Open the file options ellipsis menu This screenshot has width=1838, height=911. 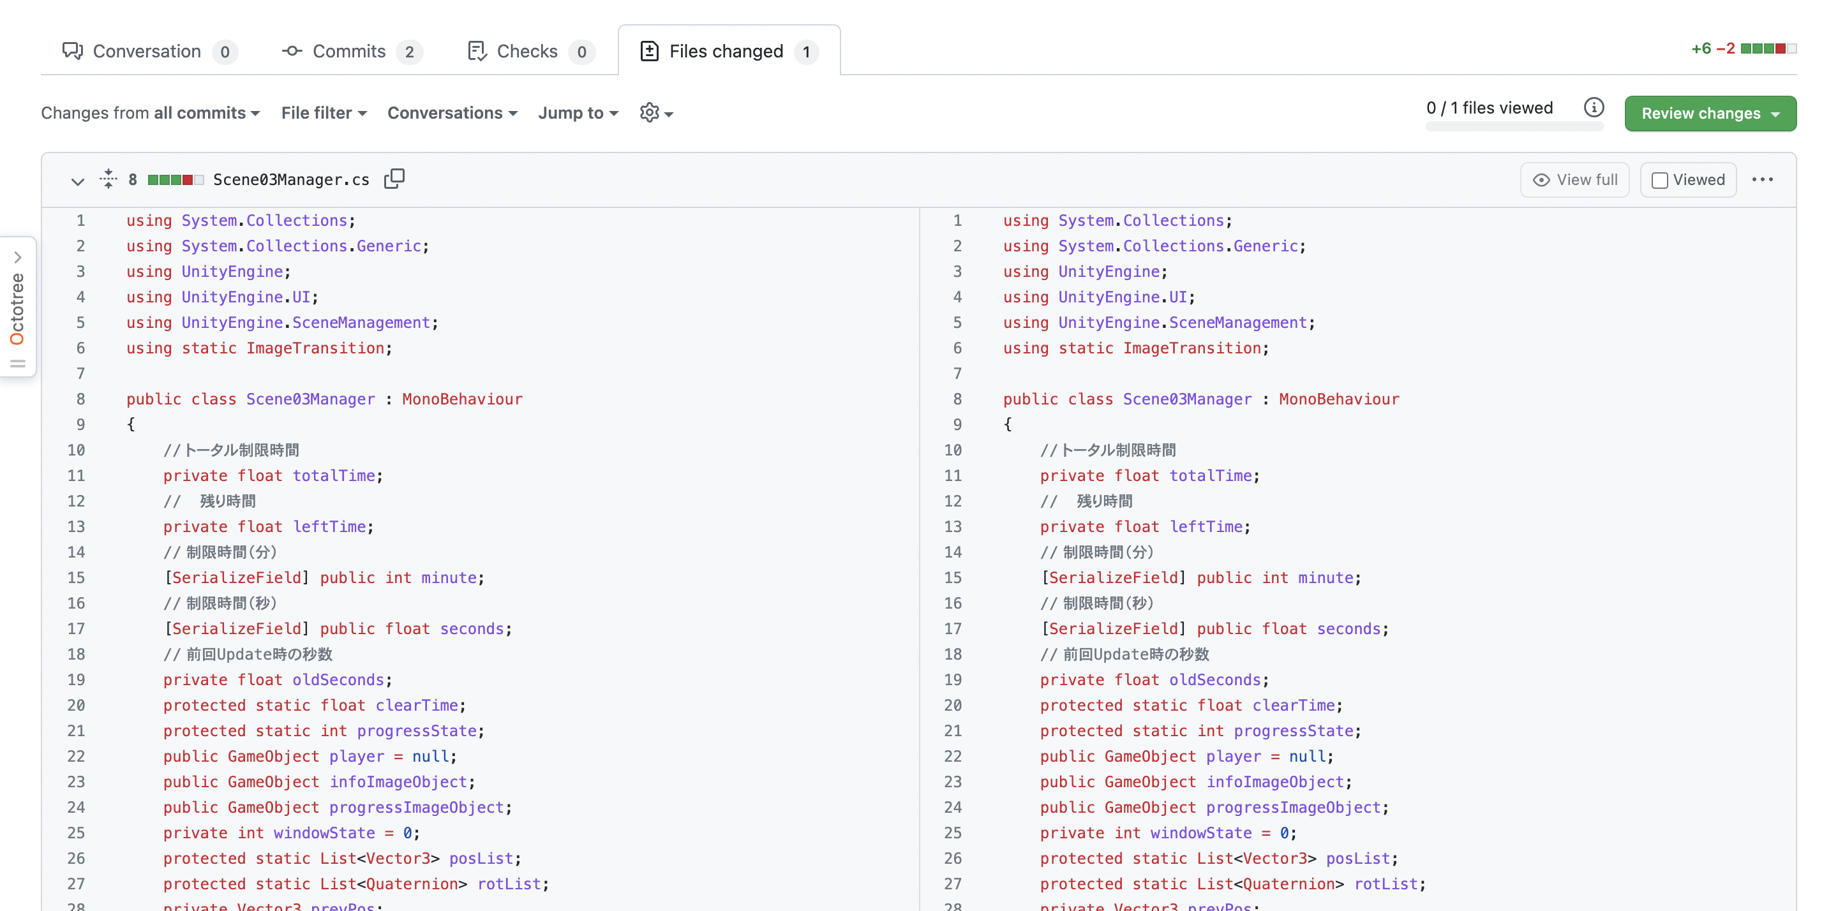click(x=1761, y=180)
